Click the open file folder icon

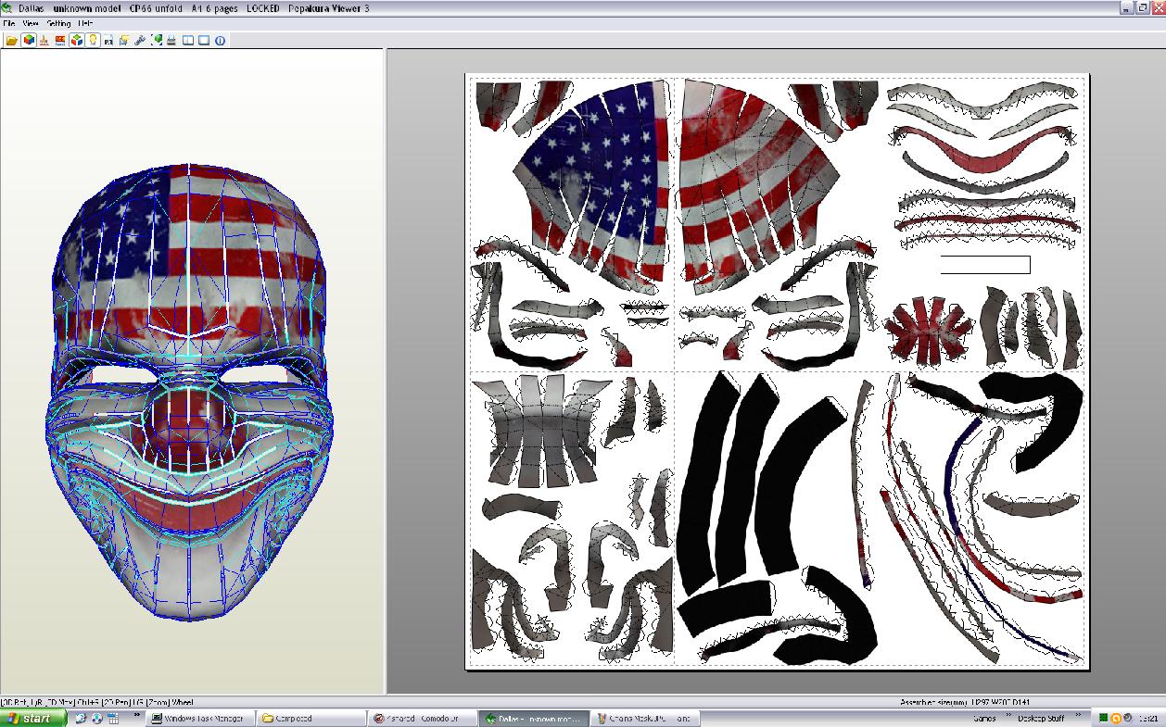[11, 41]
